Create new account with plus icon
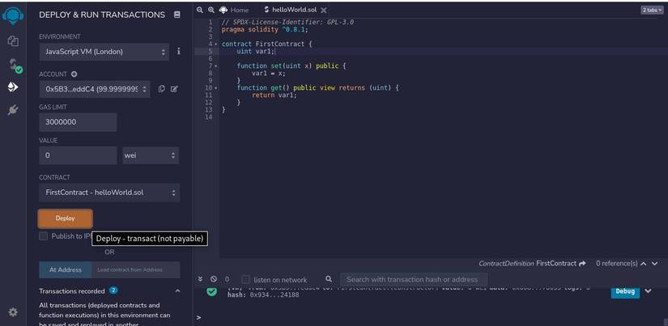Image resolution: width=668 pixels, height=326 pixels. (x=74, y=74)
